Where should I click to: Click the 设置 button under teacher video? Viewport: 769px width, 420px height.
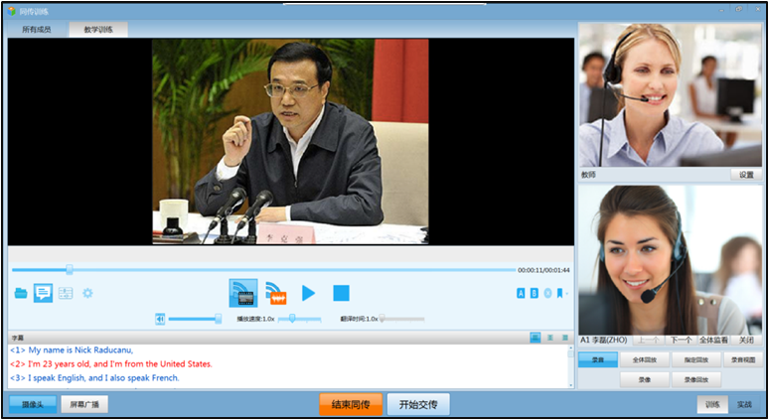pyautogui.click(x=746, y=175)
